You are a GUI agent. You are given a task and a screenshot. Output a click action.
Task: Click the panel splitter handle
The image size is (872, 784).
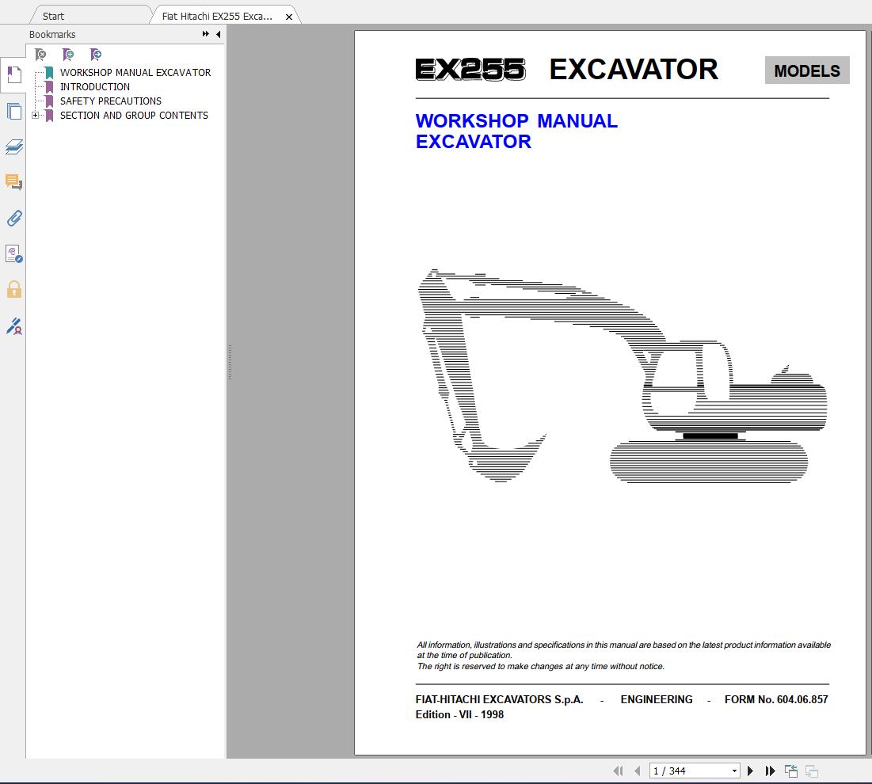pos(230,362)
